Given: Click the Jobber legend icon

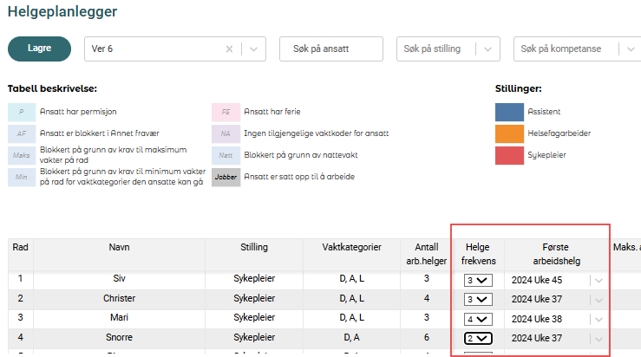Looking at the screenshot, I should (x=226, y=177).
